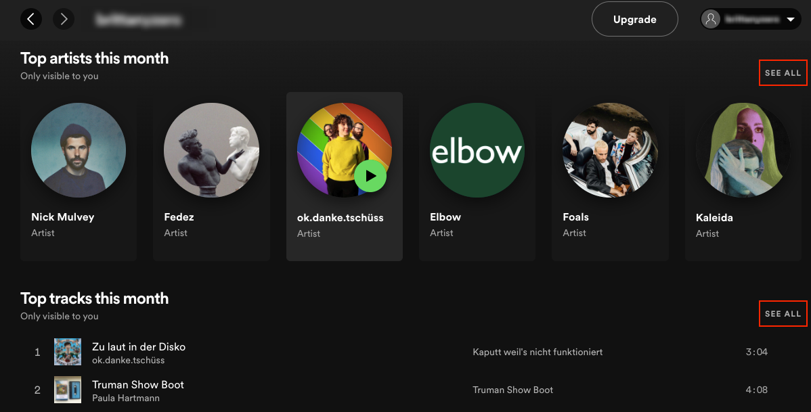This screenshot has height=412, width=811.
Task: Select track Zu laut in der Disko
Action: pyautogui.click(x=139, y=347)
